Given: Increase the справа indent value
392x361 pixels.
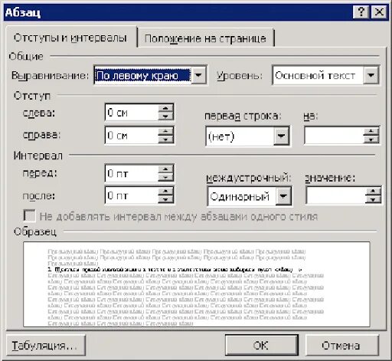Looking at the screenshot, I should click(x=166, y=131).
